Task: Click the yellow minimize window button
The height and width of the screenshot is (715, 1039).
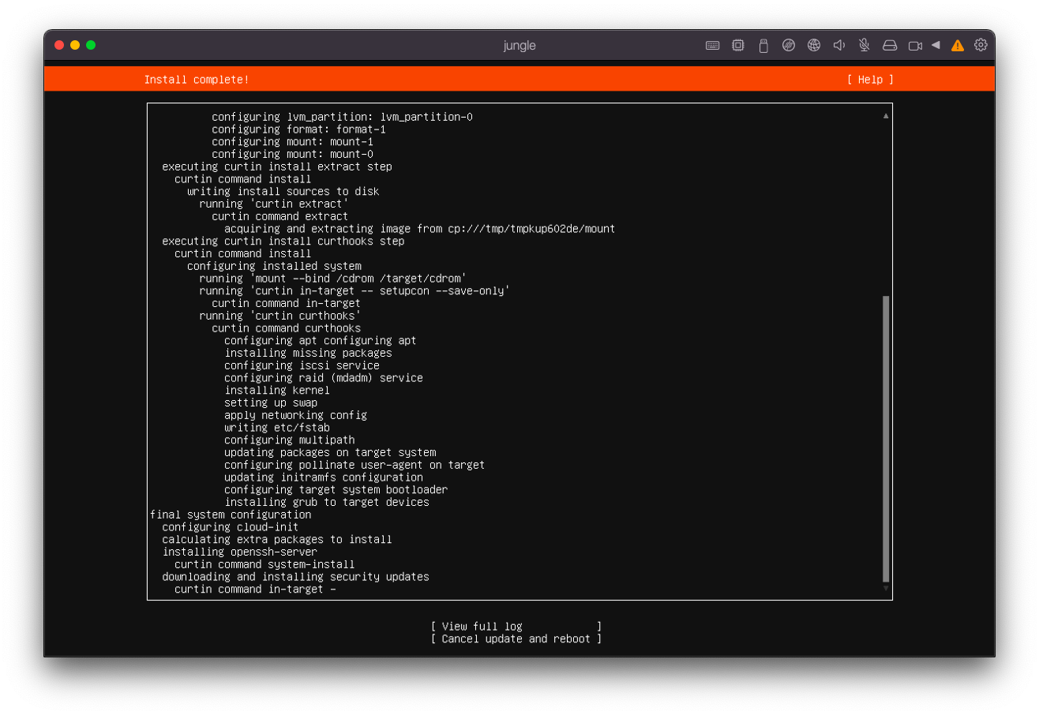Action: [x=75, y=45]
